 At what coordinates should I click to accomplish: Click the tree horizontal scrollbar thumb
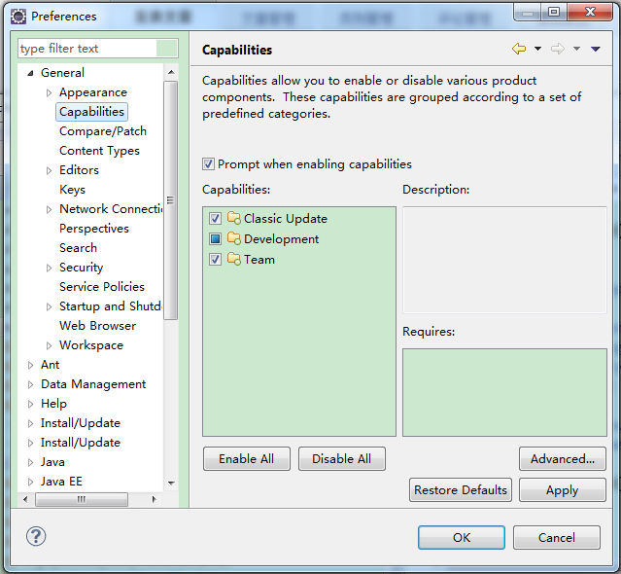click(x=82, y=499)
